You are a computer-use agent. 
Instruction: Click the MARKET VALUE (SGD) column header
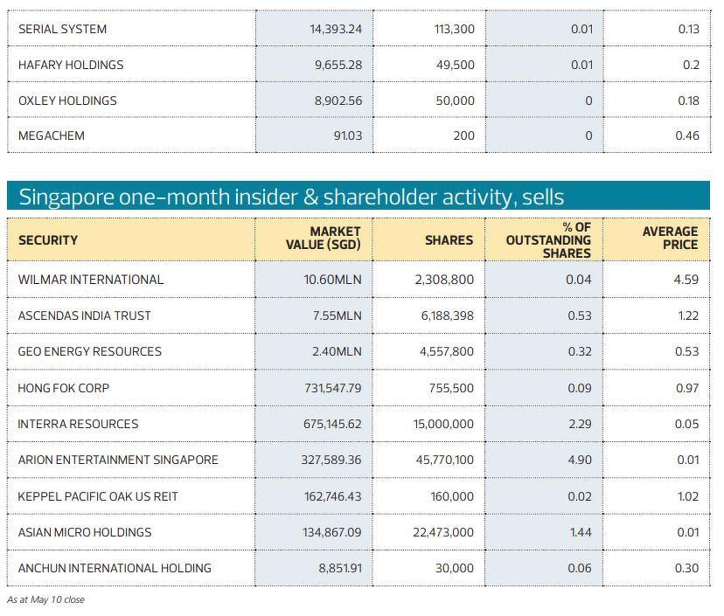[x=324, y=239]
